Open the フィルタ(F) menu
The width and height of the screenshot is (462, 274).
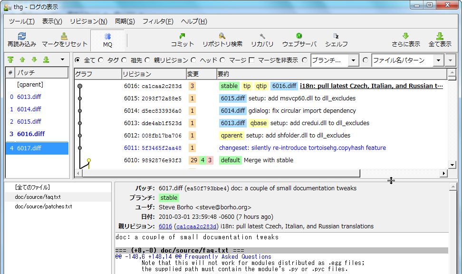(158, 21)
